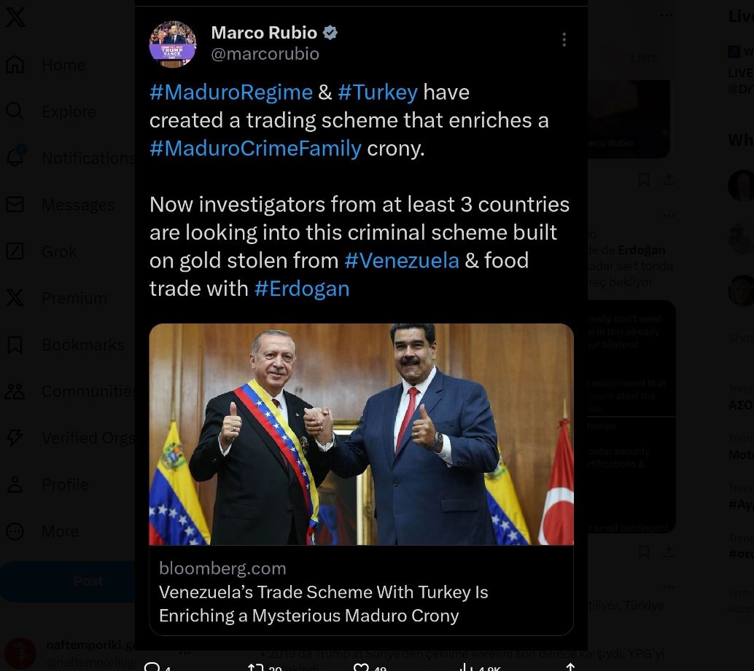Screen dimensions: 754x671
Task: Open the Notifications bell icon
Action: [15, 157]
